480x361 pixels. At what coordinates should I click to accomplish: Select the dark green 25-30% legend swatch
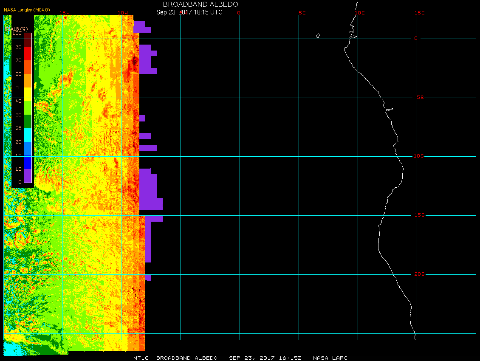[x=28, y=121]
